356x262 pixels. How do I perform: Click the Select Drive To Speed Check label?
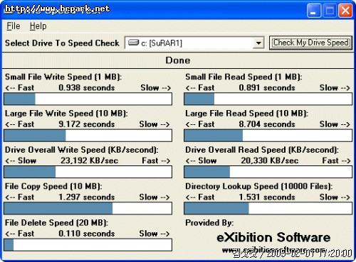[x=62, y=43]
